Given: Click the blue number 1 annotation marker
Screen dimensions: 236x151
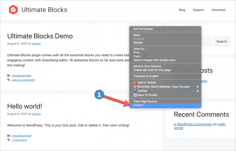Looking at the screenshot, I should coord(99,95).
